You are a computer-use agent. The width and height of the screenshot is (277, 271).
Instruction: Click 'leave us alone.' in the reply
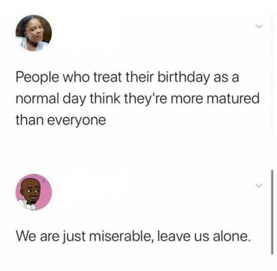[x=204, y=236]
